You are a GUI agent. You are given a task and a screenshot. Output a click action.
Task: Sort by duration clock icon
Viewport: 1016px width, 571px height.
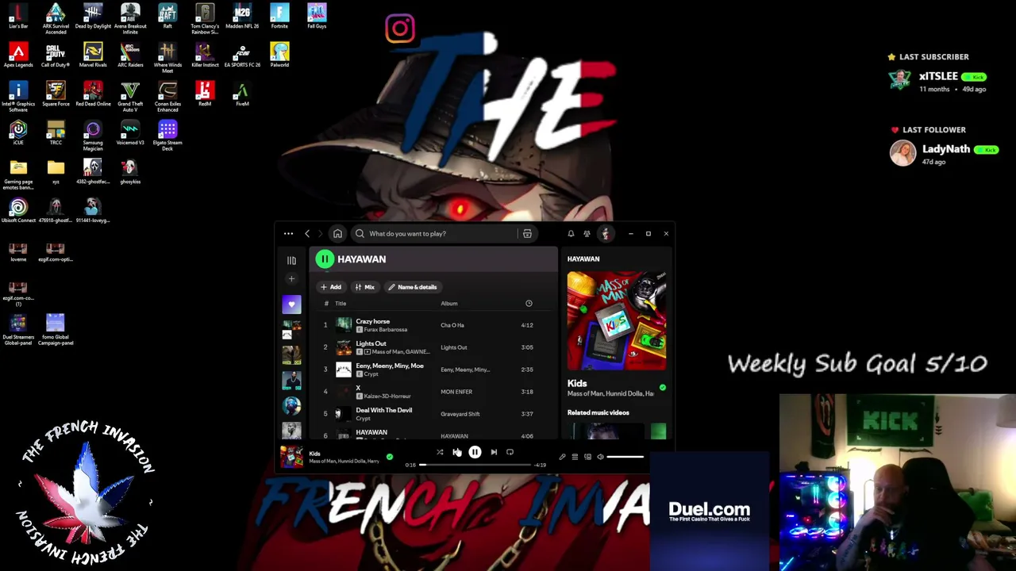tap(529, 304)
